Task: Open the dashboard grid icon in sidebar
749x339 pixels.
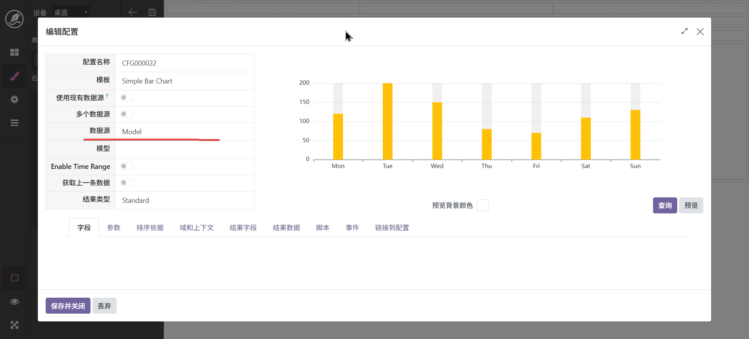Action: click(14, 52)
